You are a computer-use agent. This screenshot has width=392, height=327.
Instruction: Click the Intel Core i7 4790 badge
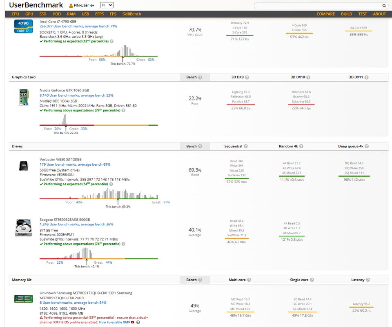click(x=23, y=26)
